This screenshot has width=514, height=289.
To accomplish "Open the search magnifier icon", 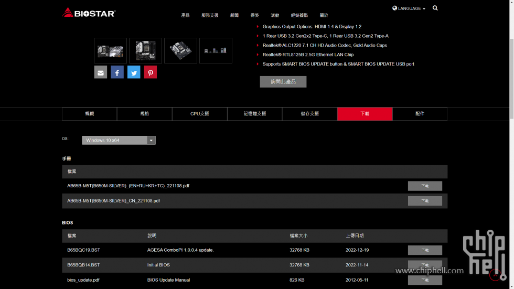I will click(x=435, y=8).
